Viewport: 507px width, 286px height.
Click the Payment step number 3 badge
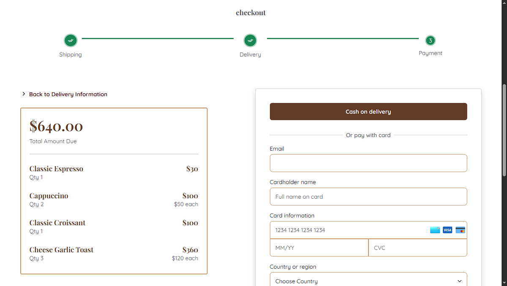[430, 40]
